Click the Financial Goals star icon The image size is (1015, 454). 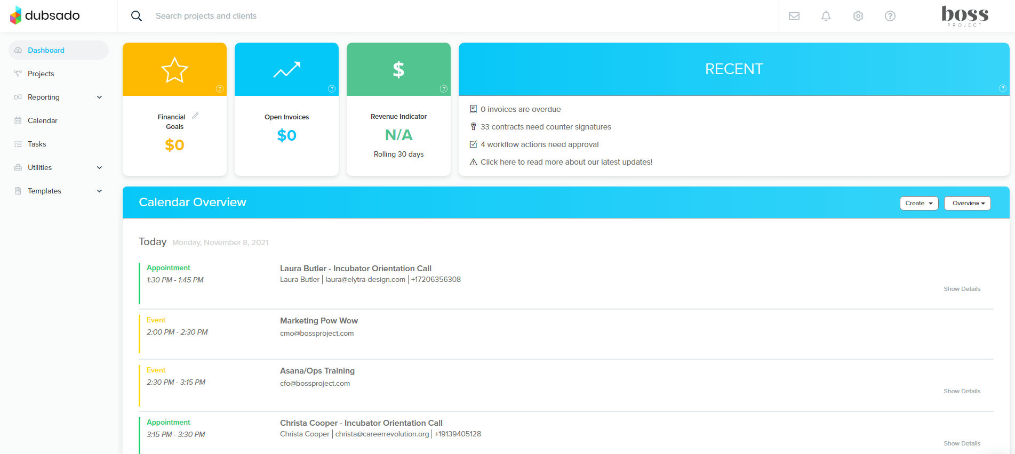[174, 70]
